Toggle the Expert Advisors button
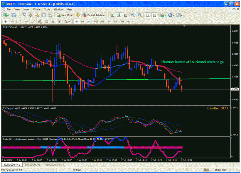 tap(94, 15)
